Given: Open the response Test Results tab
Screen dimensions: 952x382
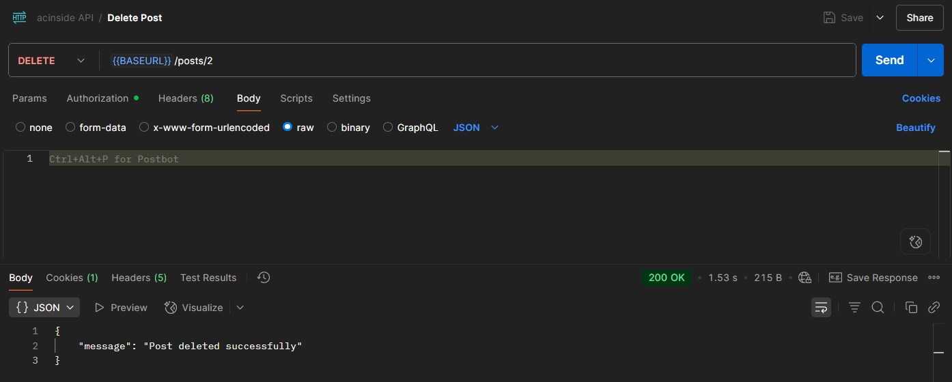Looking at the screenshot, I should click(x=208, y=278).
